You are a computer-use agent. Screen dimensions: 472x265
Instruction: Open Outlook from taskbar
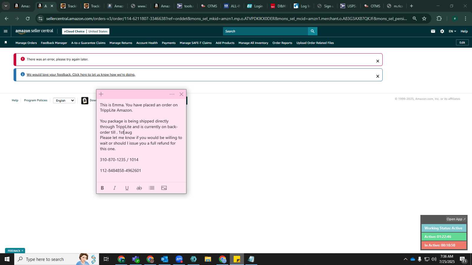165,259
